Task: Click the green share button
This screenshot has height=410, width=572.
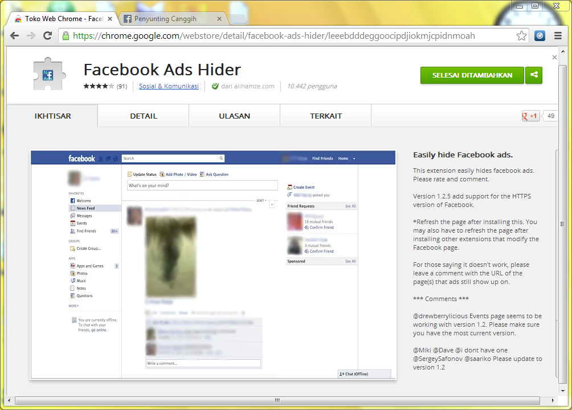Action: click(534, 75)
